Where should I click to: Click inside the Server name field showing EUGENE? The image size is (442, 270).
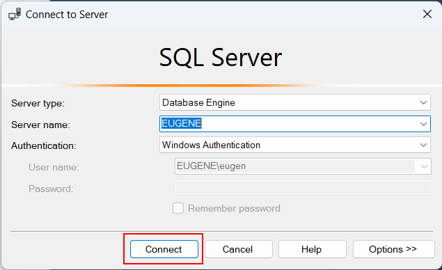[295, 124]
